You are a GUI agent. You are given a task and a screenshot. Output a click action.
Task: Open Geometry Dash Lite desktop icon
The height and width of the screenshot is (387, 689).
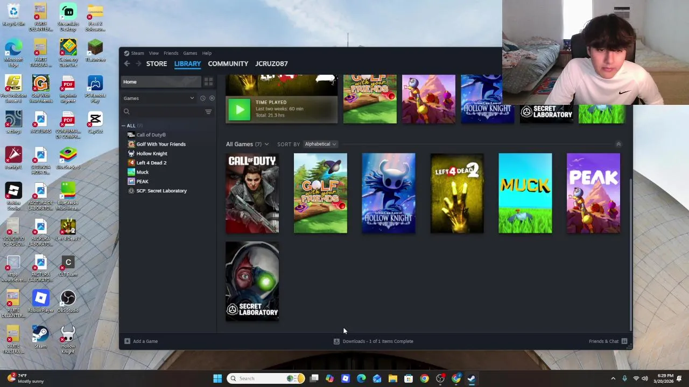(68, 53)
